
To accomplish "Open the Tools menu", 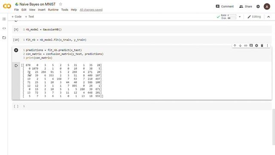I will pos(64,10).
